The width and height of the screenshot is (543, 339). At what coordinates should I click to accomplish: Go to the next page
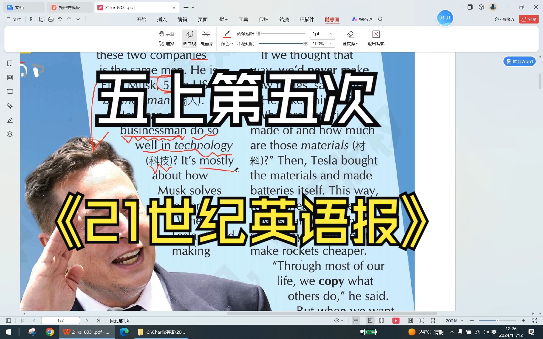click(87, 320)
